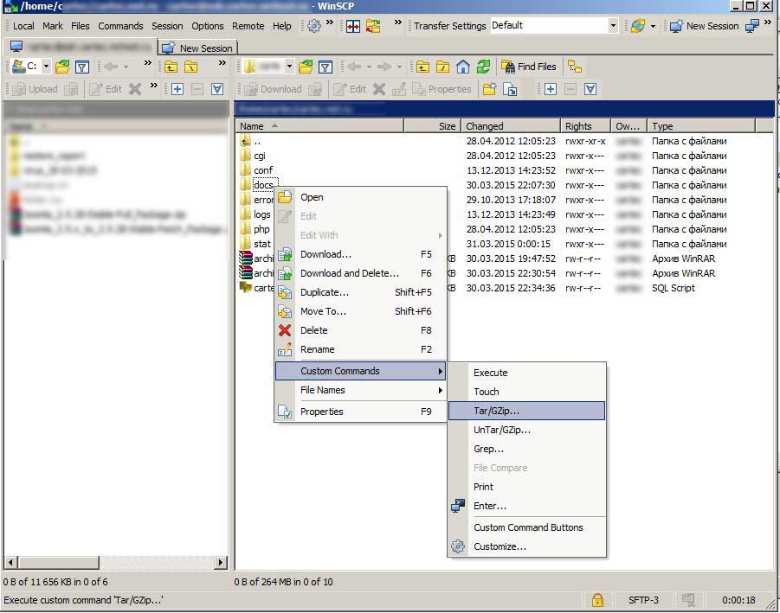The width and height of the screenshot is (780, 613).
Task: Click the duplicate session icon next to New Session
Action: (752, 26)
